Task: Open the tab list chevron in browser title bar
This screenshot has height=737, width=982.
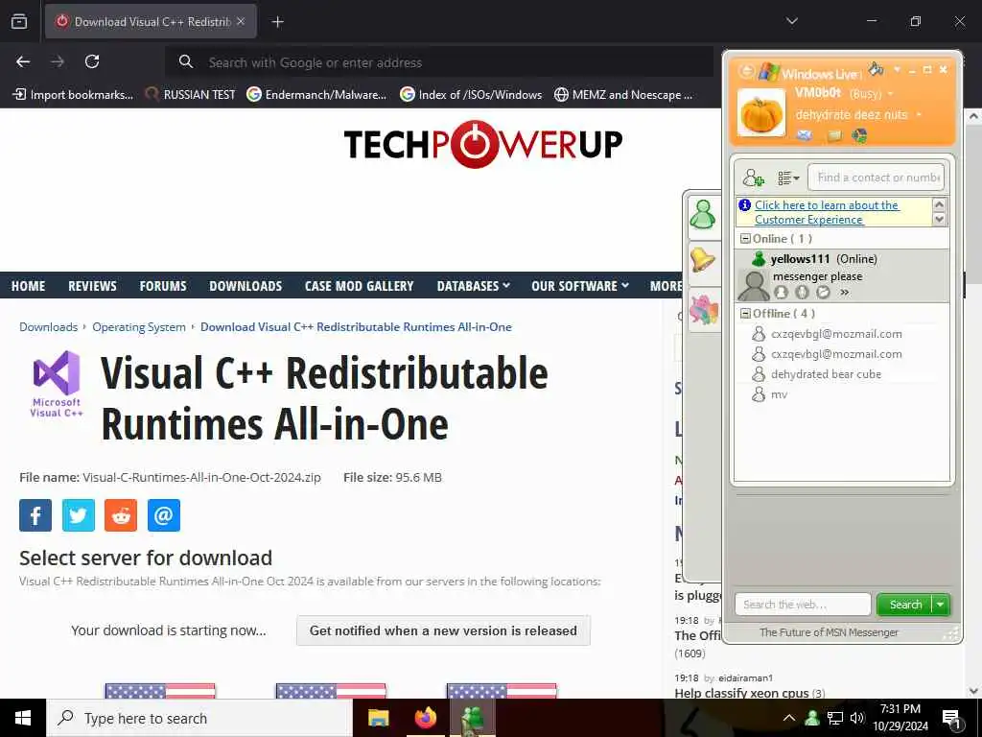Action: 792,21
